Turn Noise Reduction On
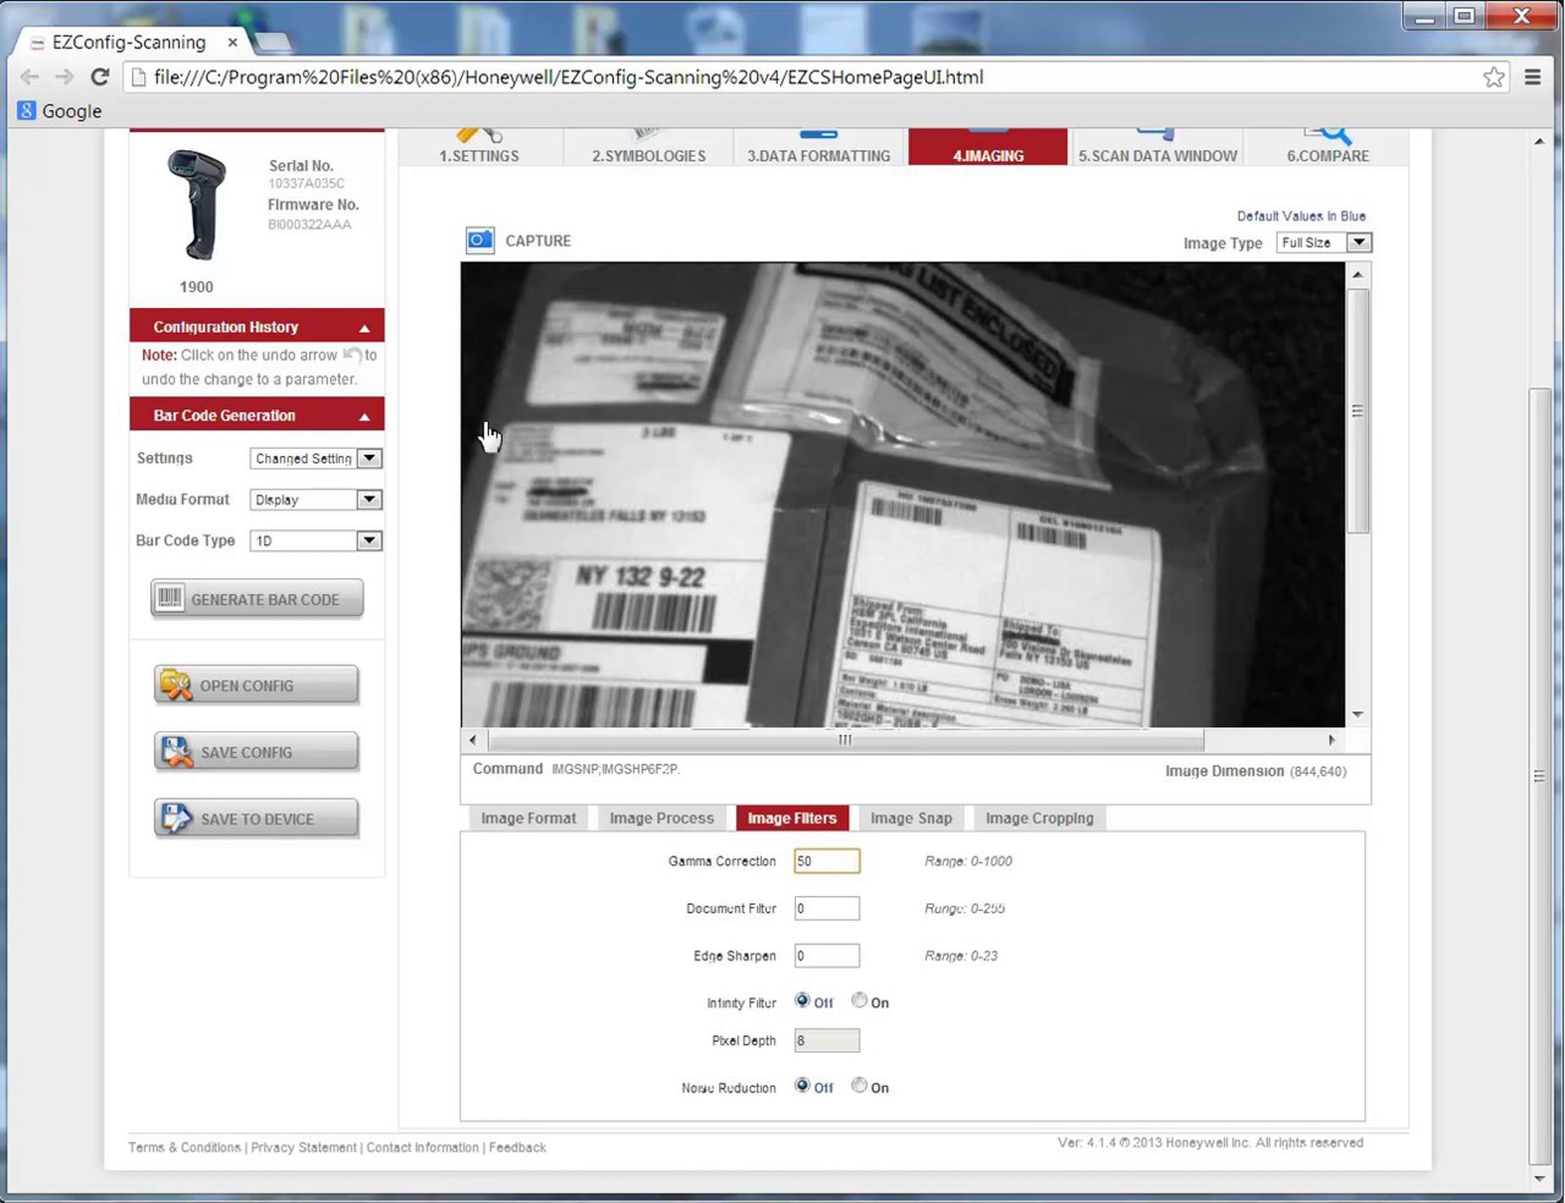 (x=859, y=1086)
